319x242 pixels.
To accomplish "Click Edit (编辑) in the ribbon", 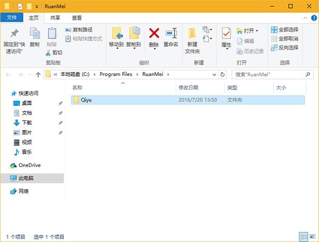I will pos(245,41).
